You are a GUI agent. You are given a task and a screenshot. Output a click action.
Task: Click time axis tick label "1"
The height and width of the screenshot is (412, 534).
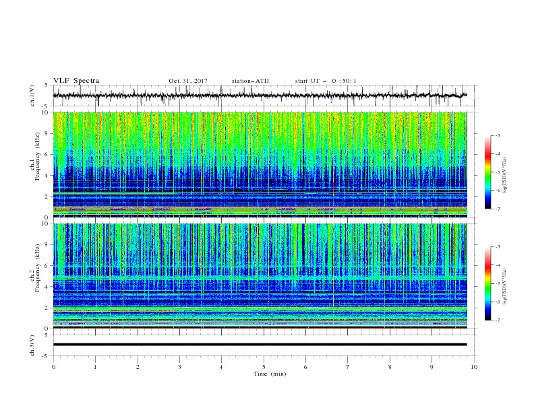(x=95, y=367)
